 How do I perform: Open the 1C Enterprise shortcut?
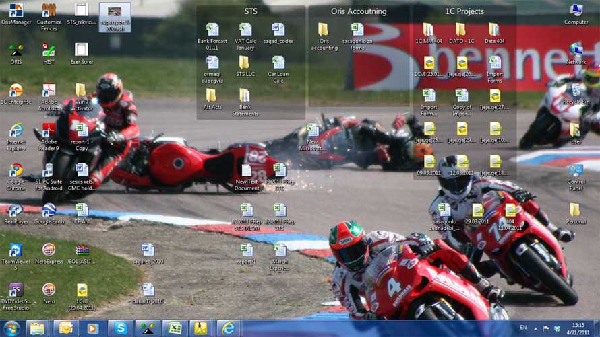pos(16,90)
